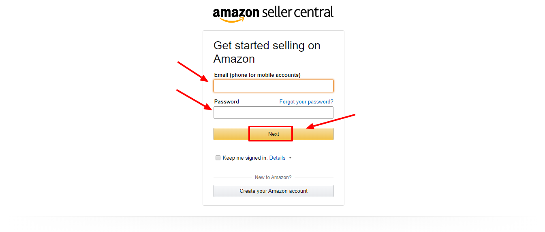Viewport: 545px width, 232px height.
Task: Expand the dropdown arrow beside Details
Action: click(290, 158)
